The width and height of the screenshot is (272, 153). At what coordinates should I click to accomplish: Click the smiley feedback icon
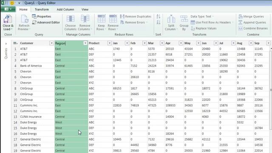12,3
